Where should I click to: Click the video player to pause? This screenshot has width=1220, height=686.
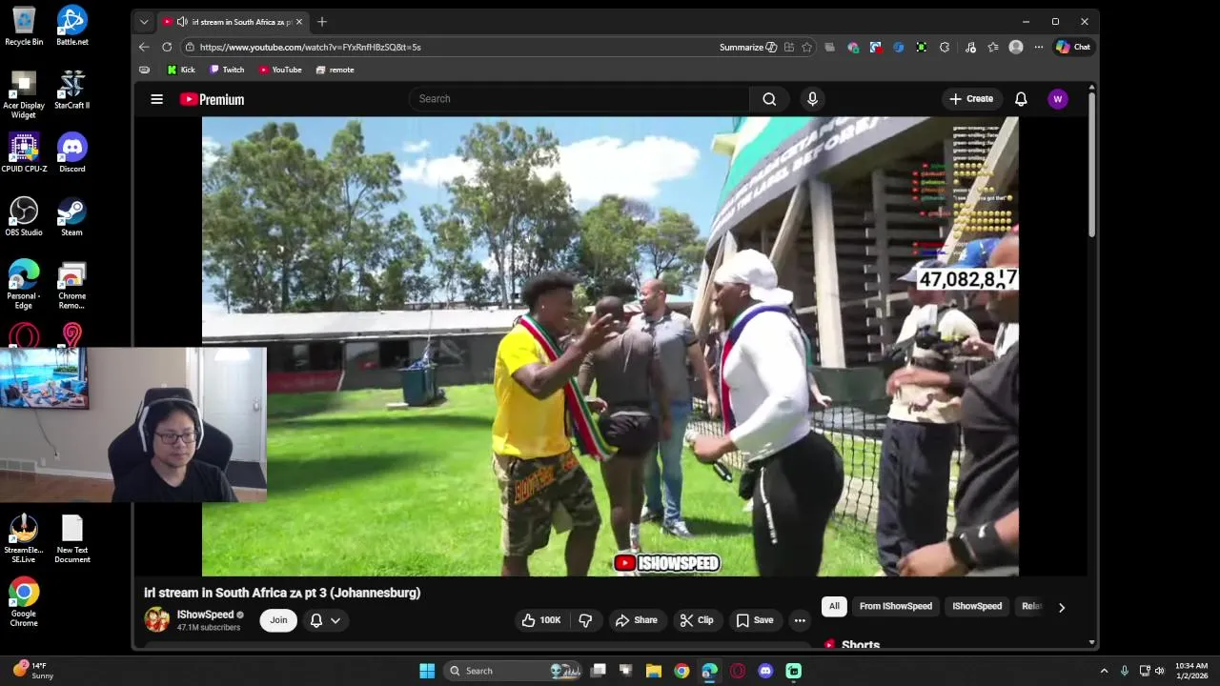[x=610, y=347]
